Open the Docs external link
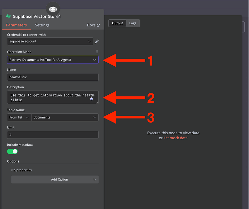 [x=93, y=25]
